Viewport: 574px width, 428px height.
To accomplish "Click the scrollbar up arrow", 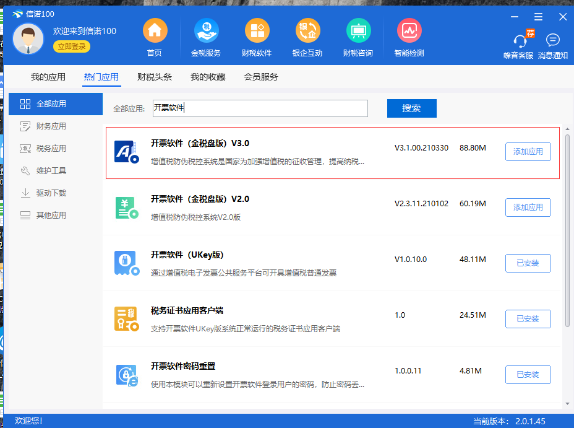I will 567,129.
